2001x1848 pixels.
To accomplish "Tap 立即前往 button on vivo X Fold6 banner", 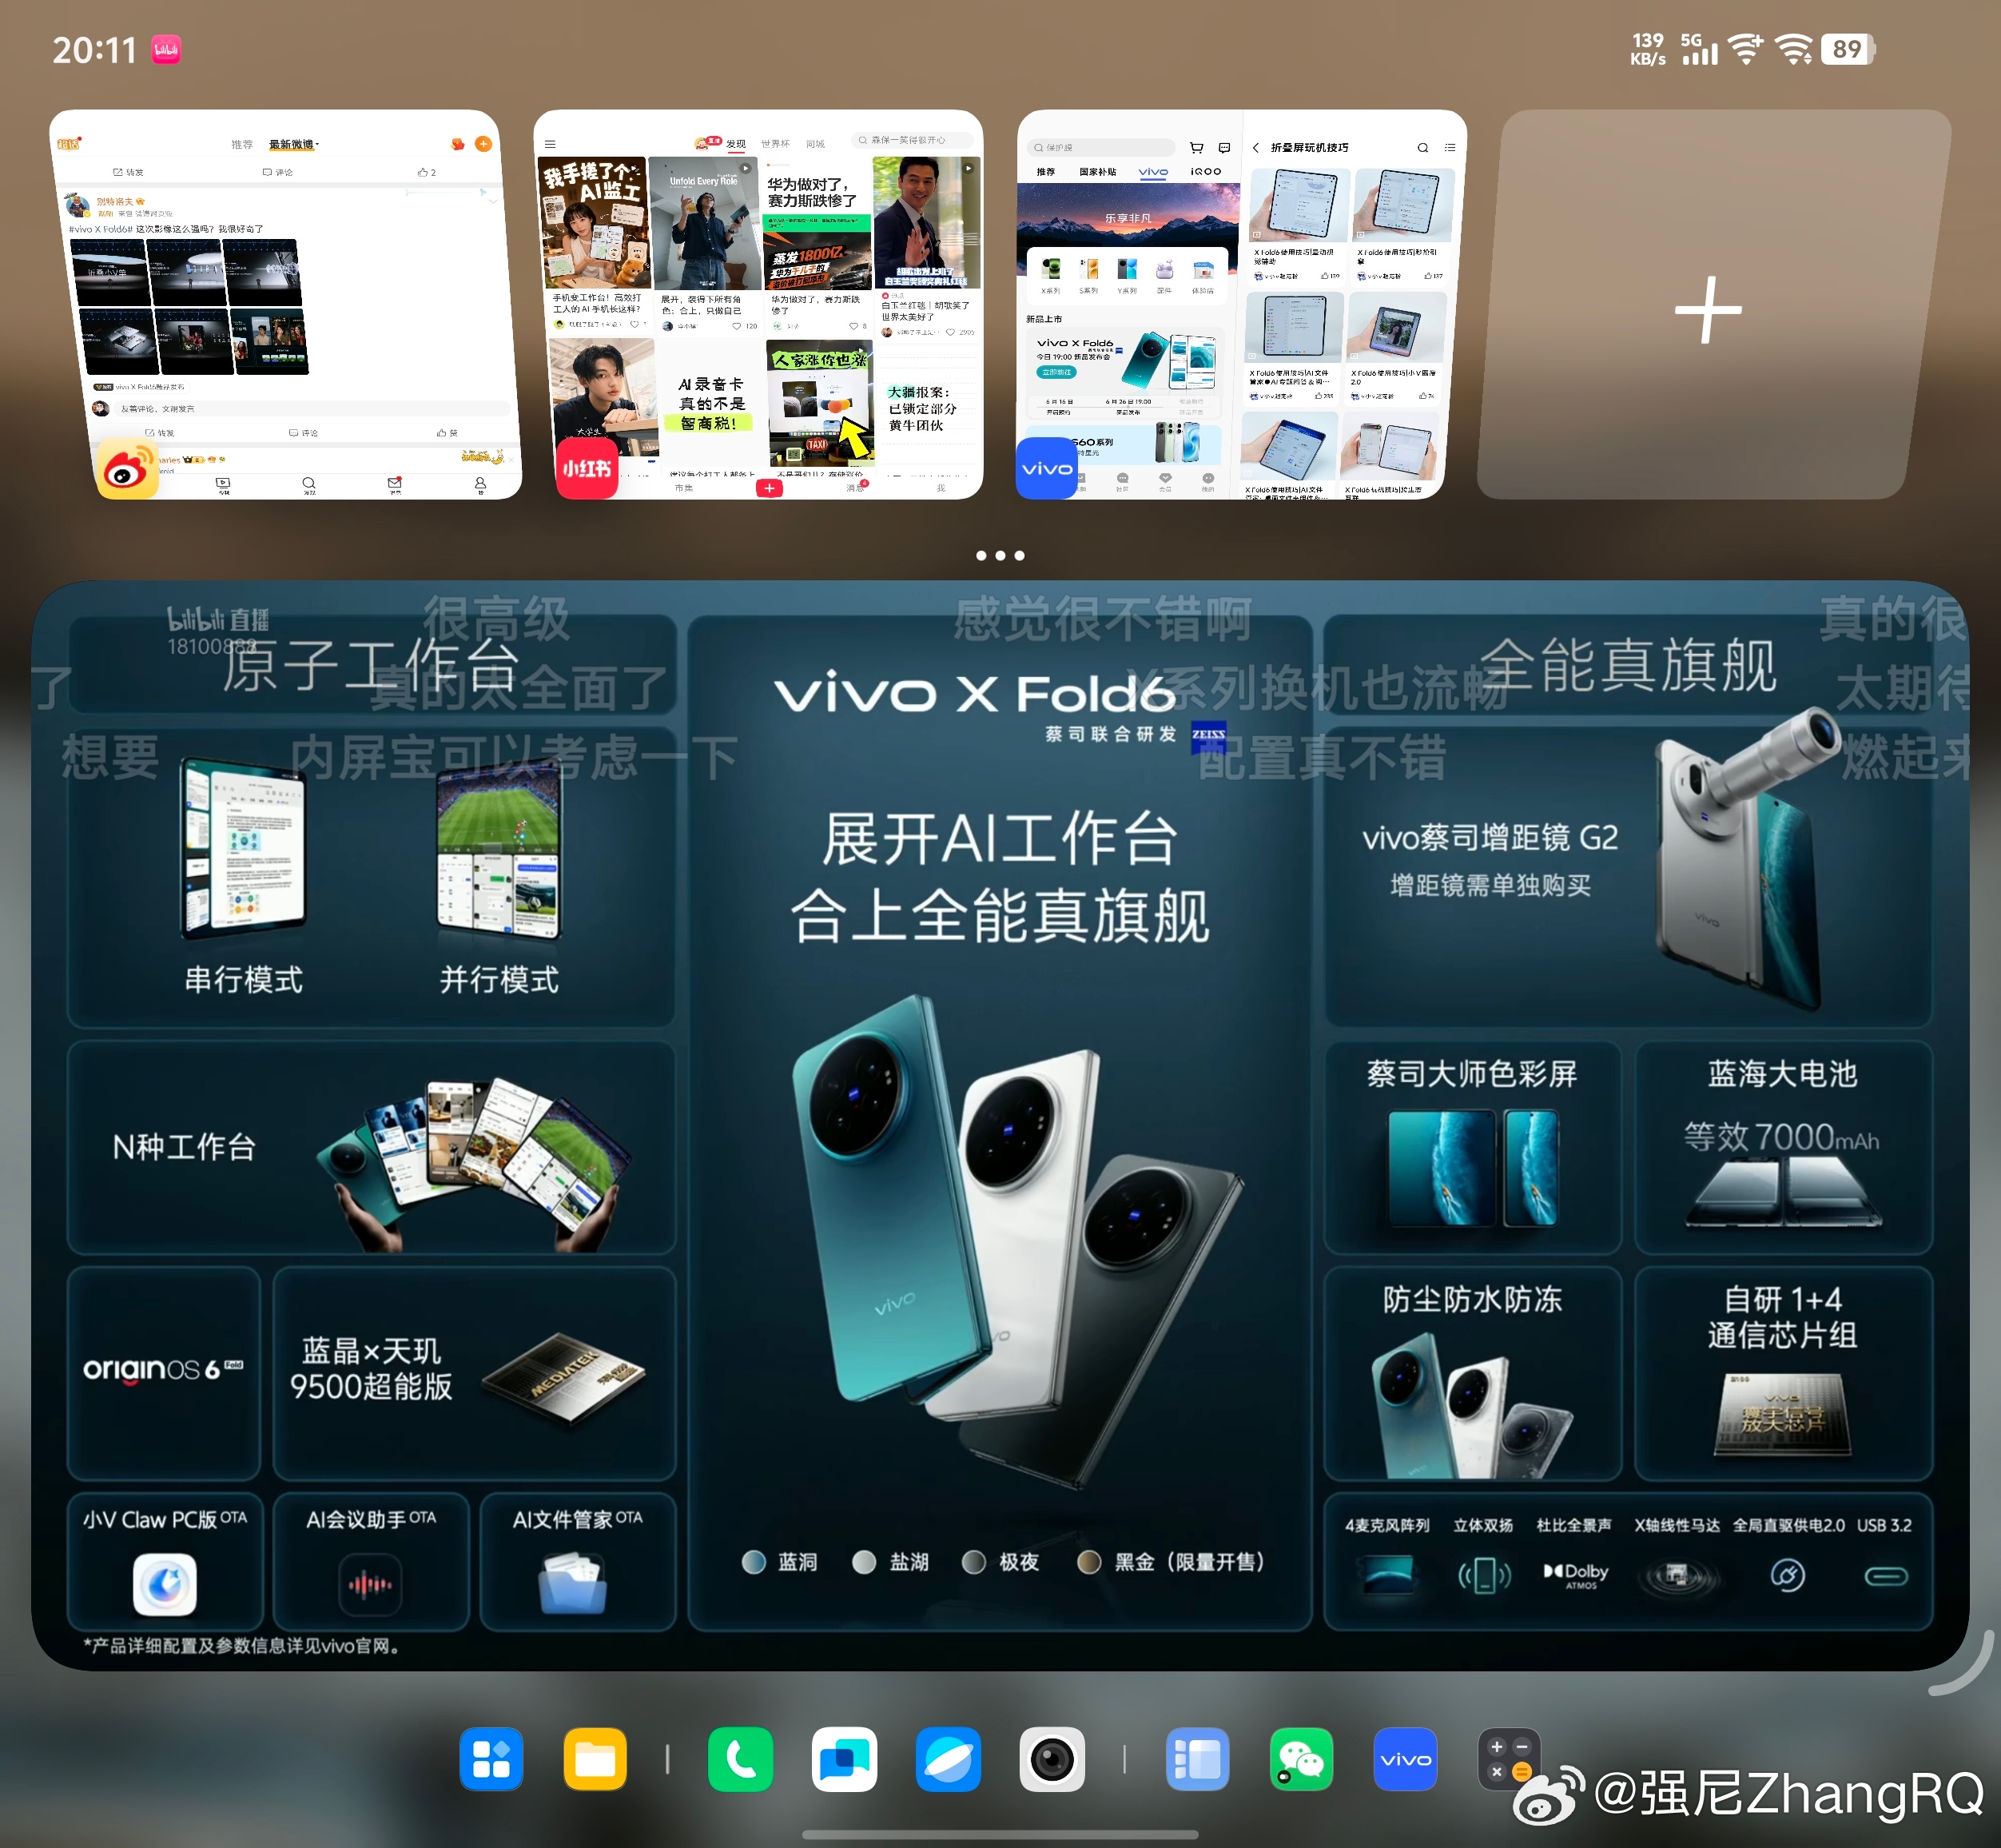I will pyautogui.click(x=1056, y=372).
